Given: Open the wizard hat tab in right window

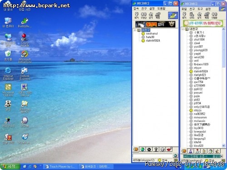Looking at the screenshot, I should click(x=191, y=151).
